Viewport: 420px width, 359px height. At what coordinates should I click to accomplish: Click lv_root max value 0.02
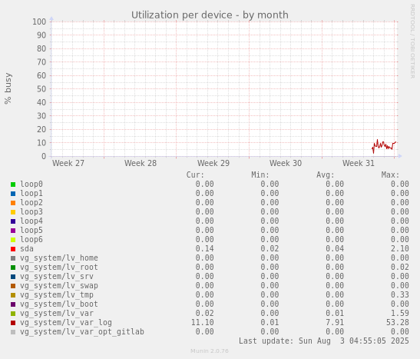point(399,267)
